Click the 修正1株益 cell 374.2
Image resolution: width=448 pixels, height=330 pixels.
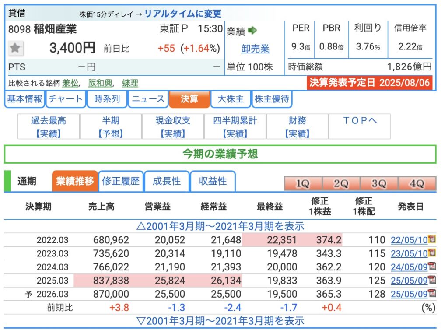(x=329, y=240)
